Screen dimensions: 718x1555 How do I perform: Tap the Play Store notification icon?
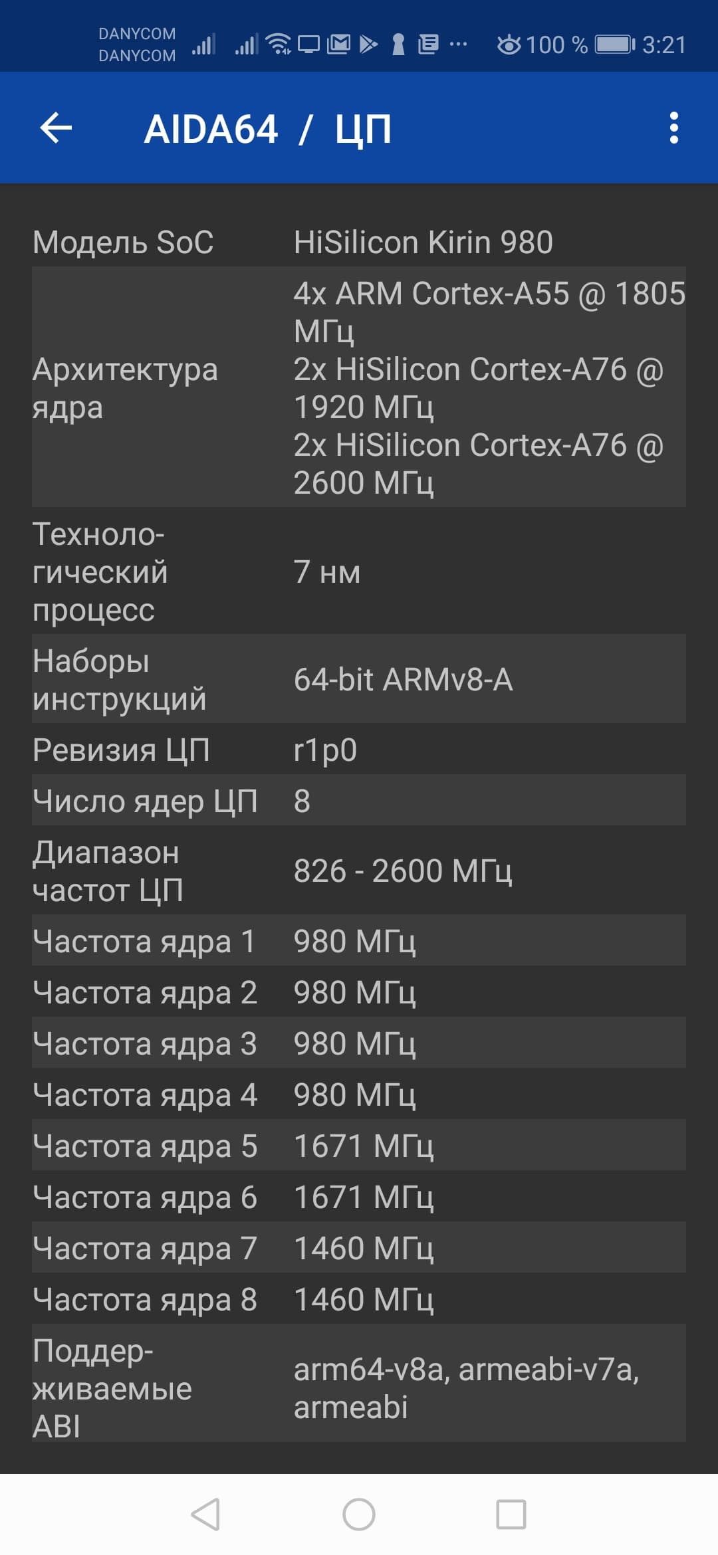coord(368,45)
